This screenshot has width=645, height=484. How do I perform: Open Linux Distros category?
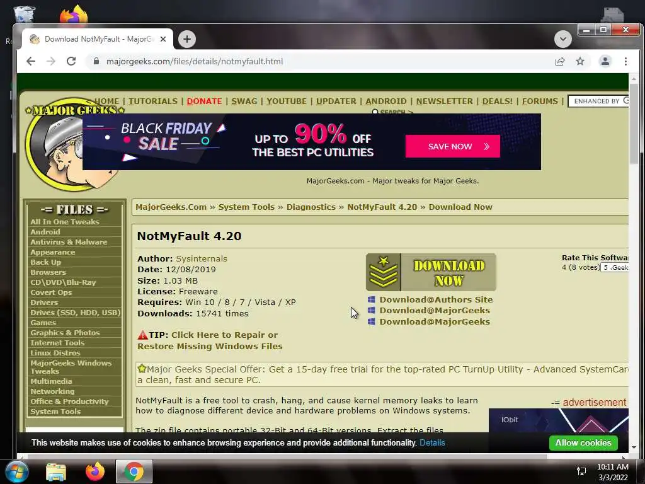[55, 353]
